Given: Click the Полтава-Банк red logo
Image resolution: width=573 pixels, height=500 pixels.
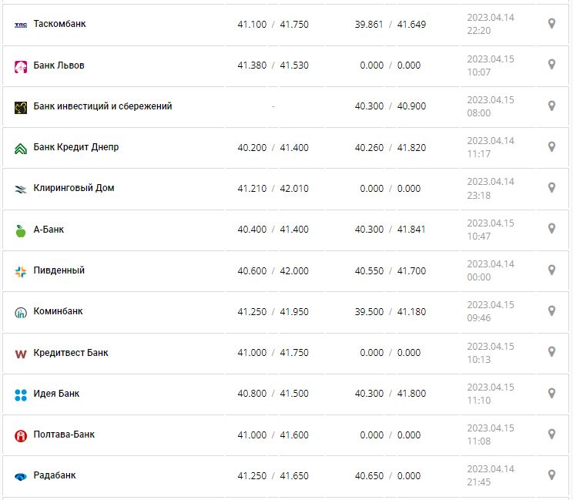Looking at the screenshot, I should click(21, 435).
